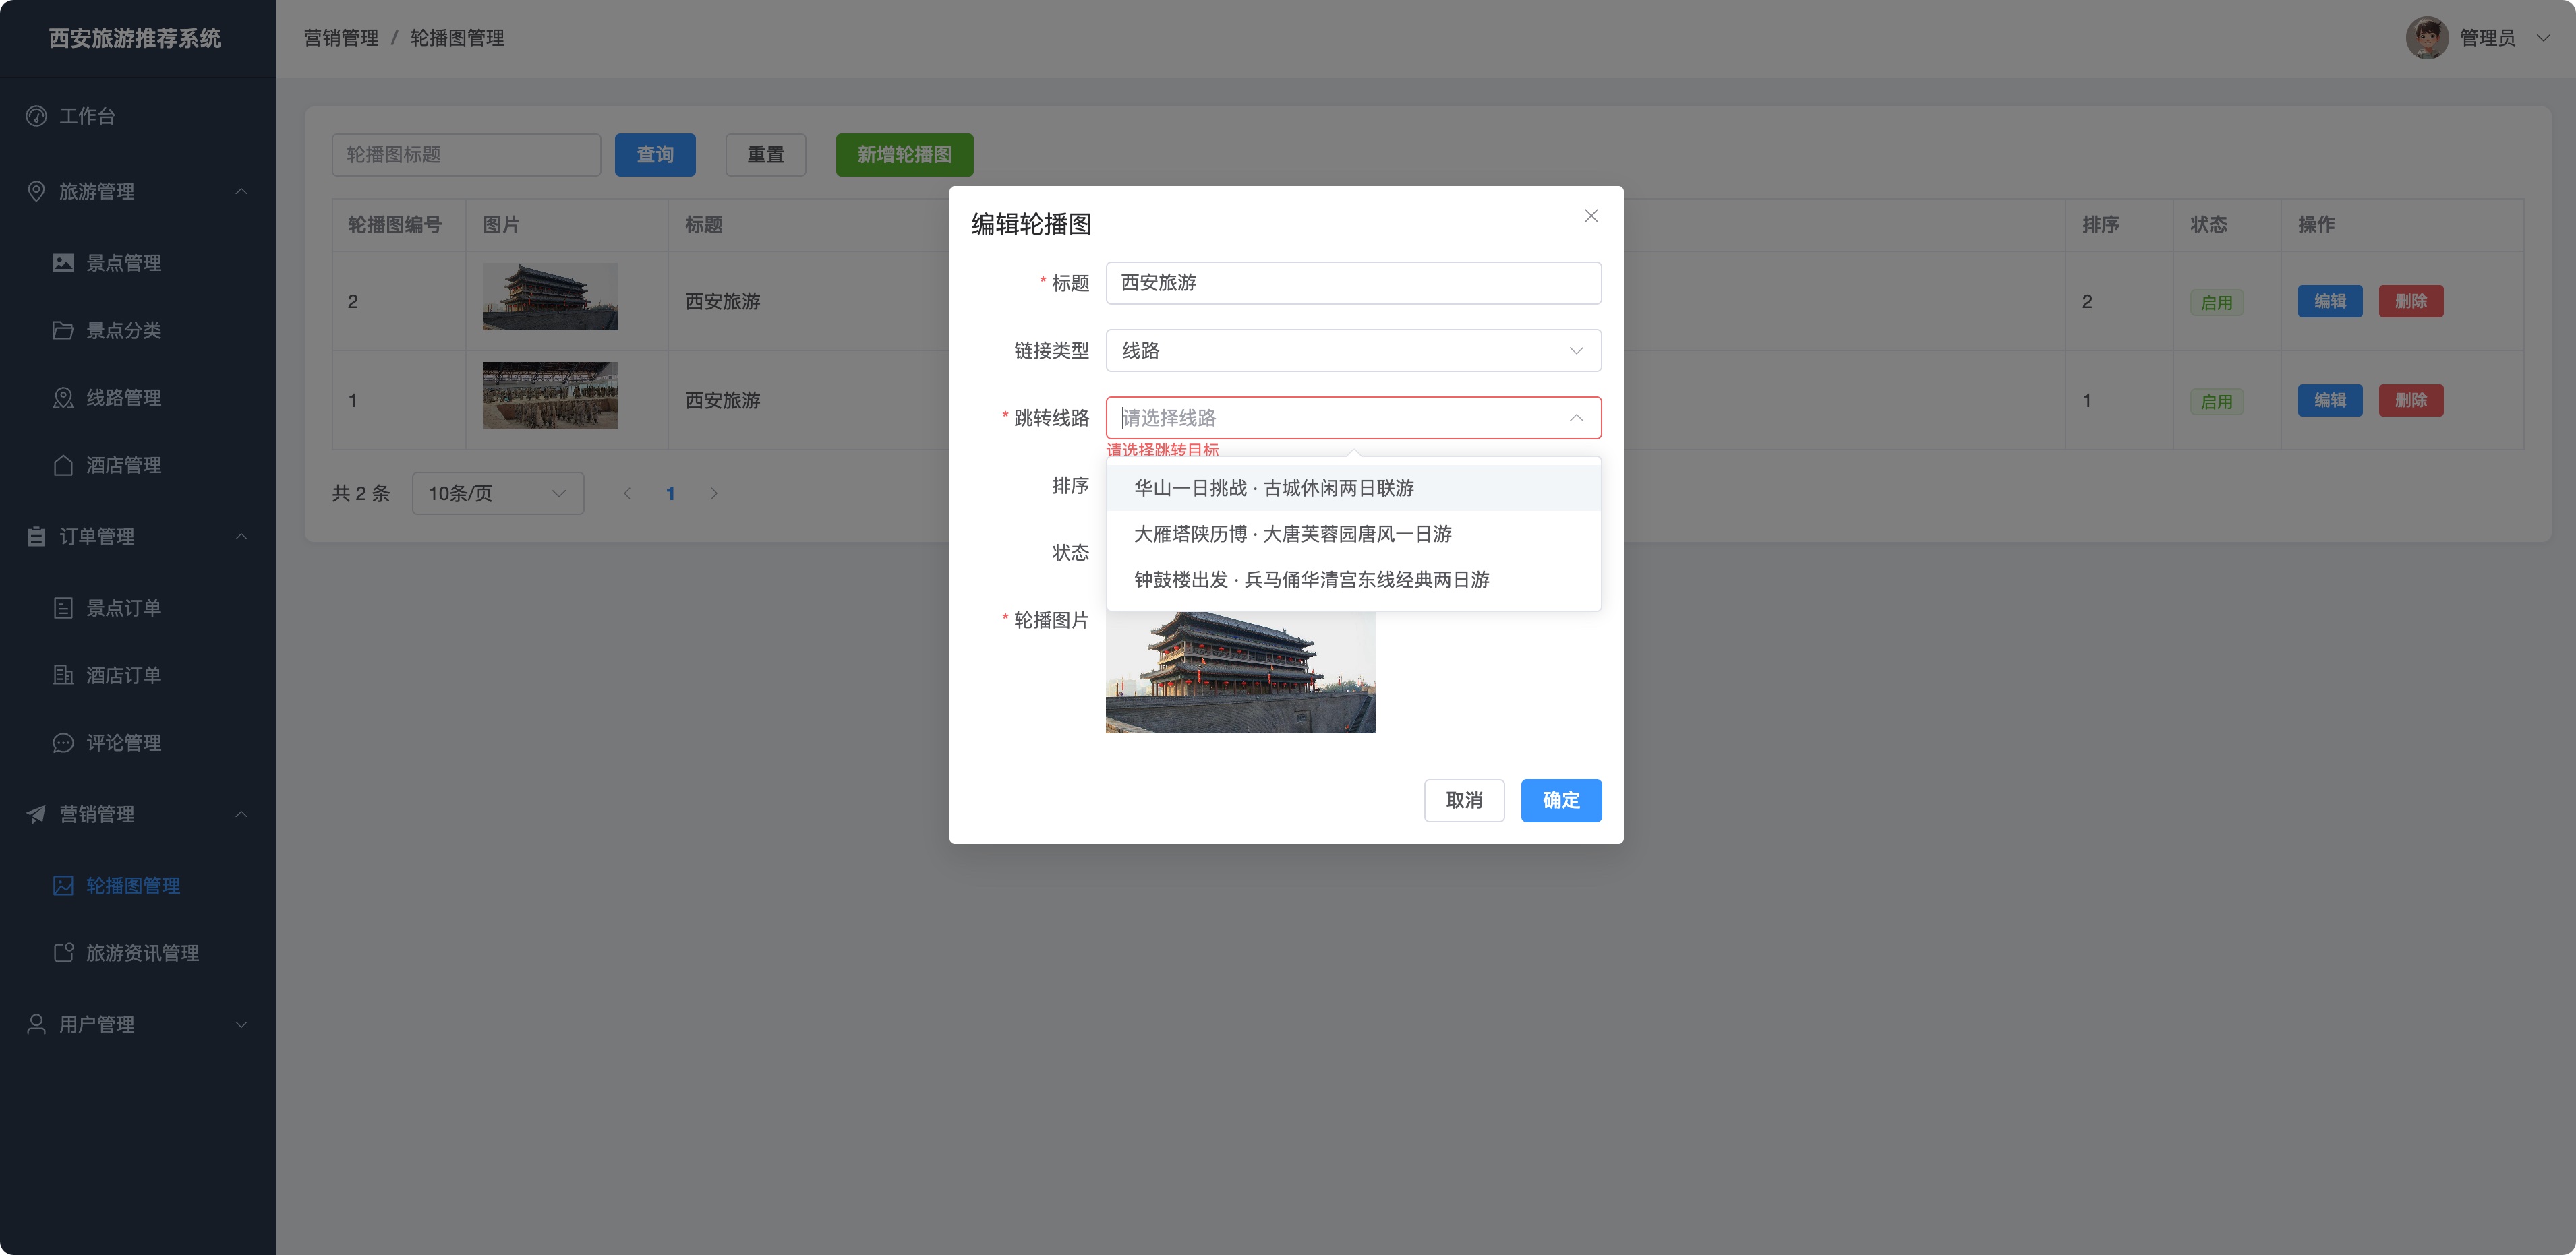This screenshot has width=2576, height=1255.
Task: Click the 启用 status tag in row 1
Action: pos(2217,400)
